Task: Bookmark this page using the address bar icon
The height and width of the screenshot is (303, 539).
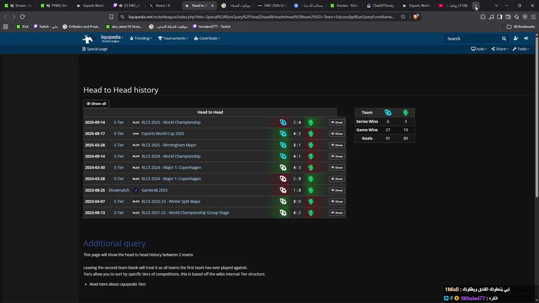Action: point(111,17)
